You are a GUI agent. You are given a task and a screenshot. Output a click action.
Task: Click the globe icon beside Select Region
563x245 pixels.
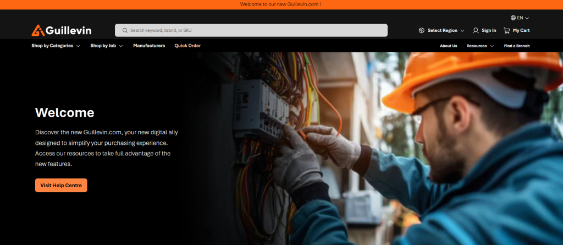pyautogui.click(x=421, y=30)
